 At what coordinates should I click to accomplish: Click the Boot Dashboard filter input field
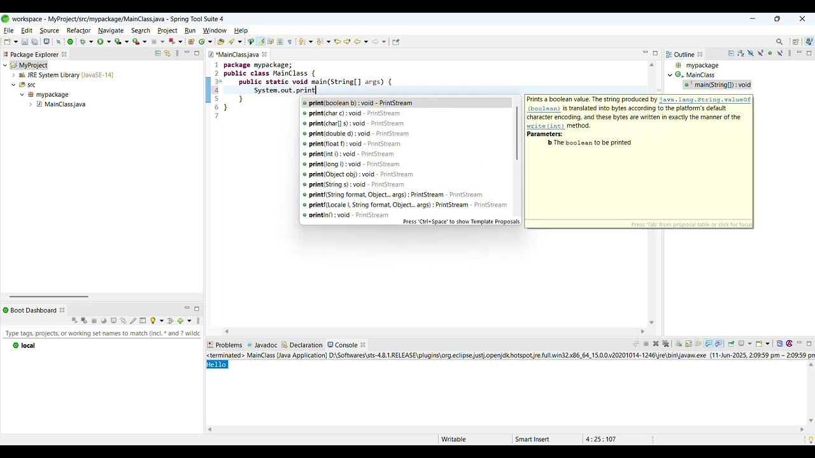point(102,333)
